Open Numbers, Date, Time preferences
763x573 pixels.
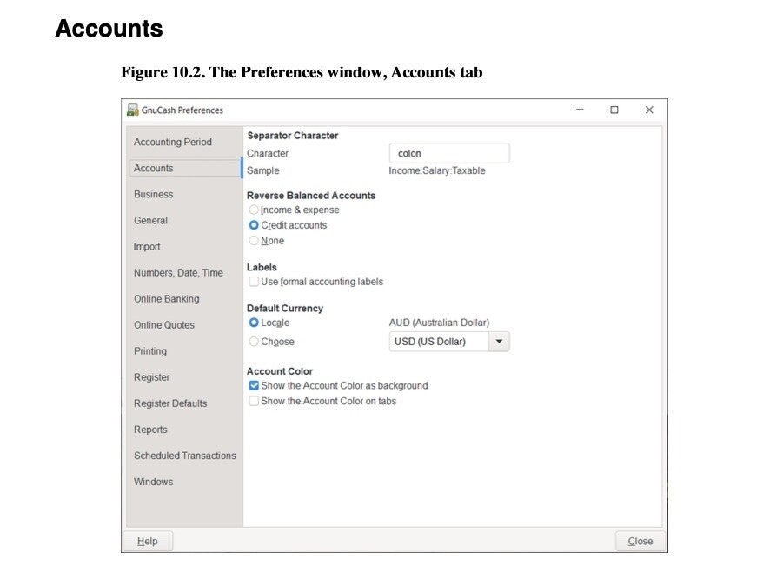(x=179, y=272)
